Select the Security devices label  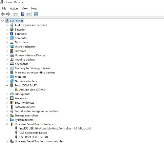[x=25, y=103]
